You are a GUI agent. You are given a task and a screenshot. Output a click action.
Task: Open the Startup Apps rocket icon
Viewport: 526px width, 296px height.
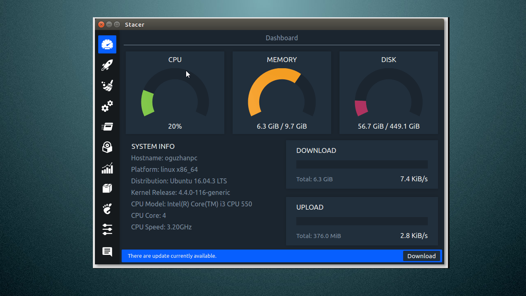107,65
